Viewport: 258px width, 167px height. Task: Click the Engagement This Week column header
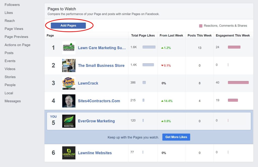(233, 36)
